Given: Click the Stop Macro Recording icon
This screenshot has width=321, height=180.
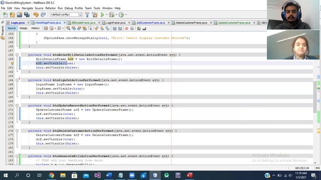Looking at the screenshot, I should [132, 28].
